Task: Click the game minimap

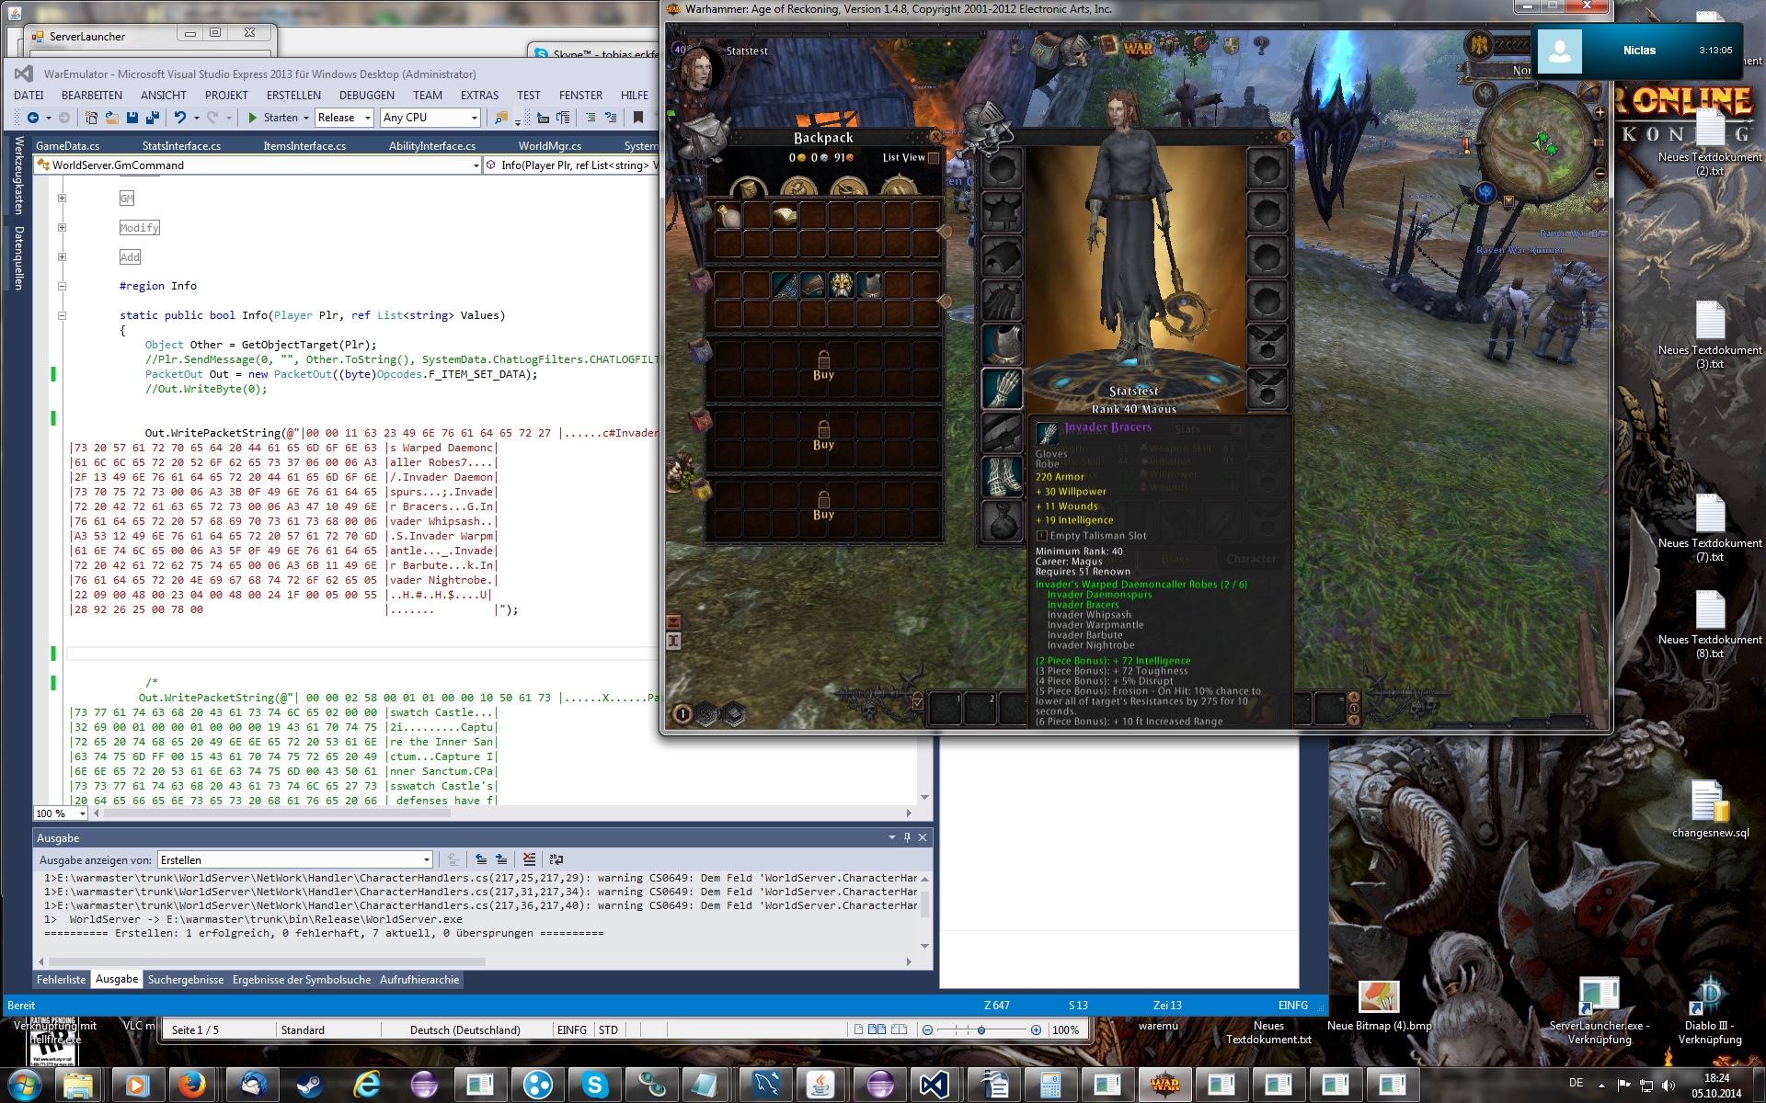Action: (1541, 143)
